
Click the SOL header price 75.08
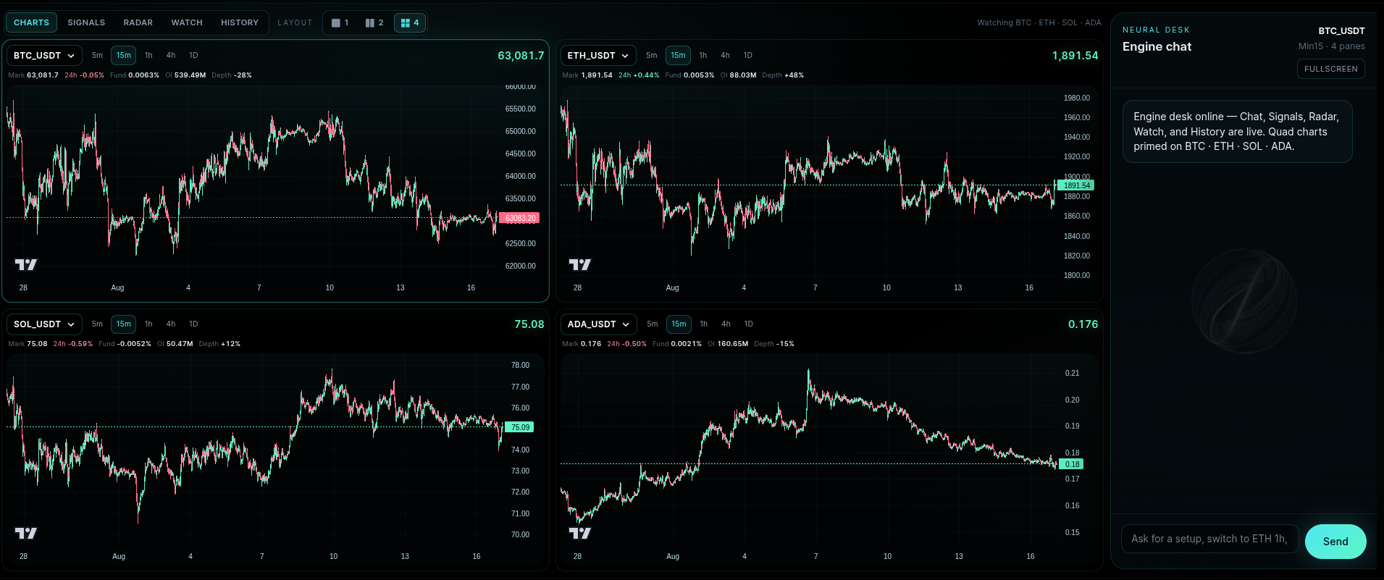coord(529,324)
